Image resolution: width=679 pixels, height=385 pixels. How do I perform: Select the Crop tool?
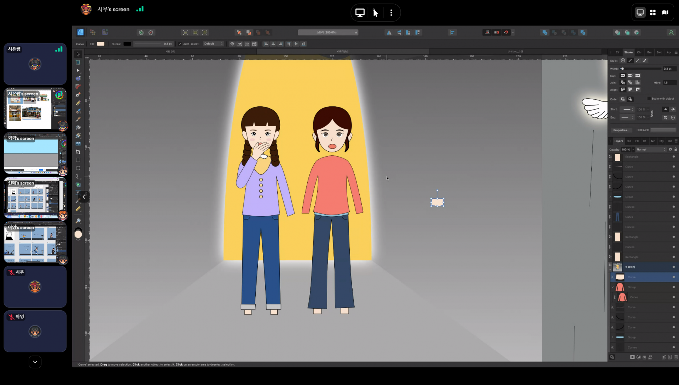[x=78, y=152]
